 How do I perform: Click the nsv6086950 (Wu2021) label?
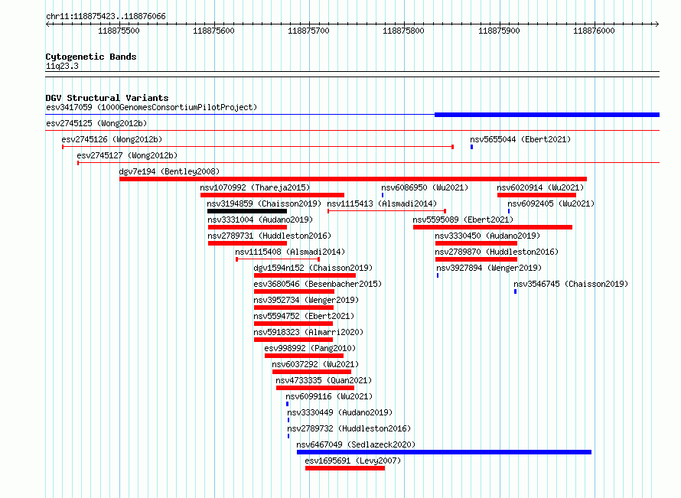pos(425,187)
